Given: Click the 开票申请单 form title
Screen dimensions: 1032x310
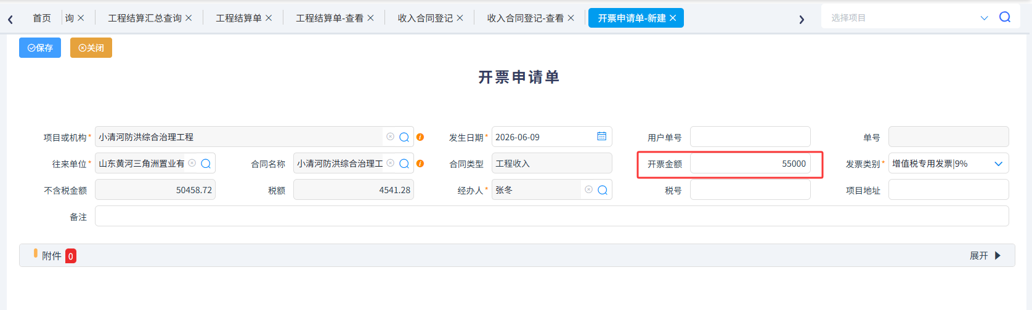Looking at the screenshot, I should coord(519,77).
